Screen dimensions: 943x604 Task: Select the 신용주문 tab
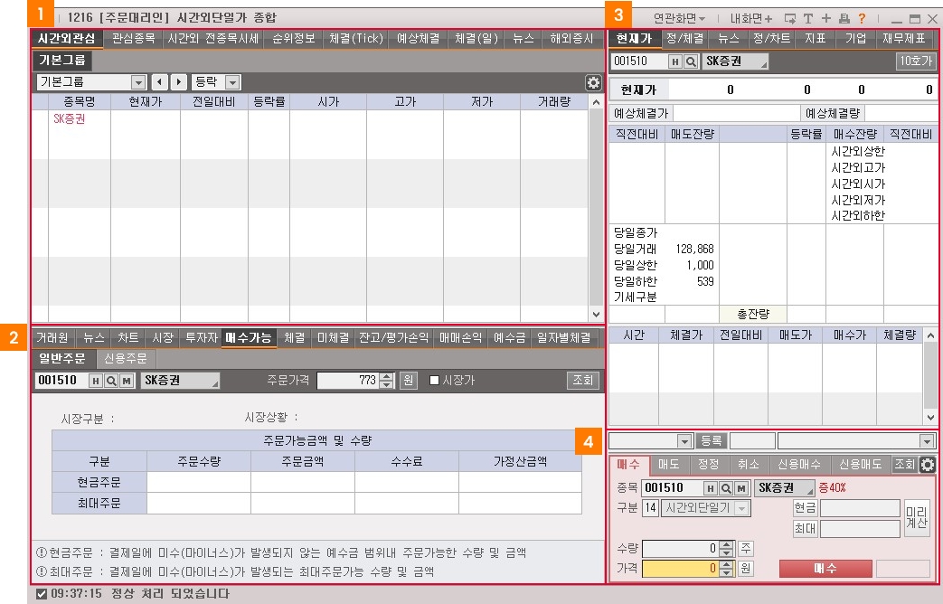pos(126,359)
